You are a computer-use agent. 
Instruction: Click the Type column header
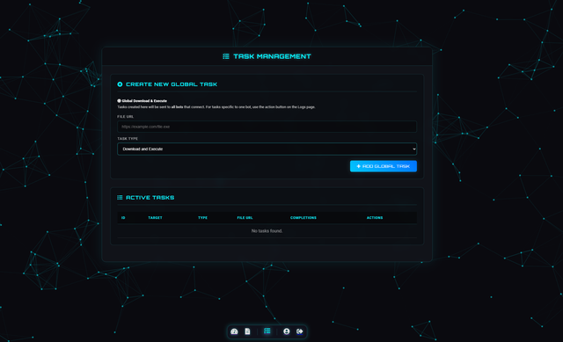coord(202,218)
